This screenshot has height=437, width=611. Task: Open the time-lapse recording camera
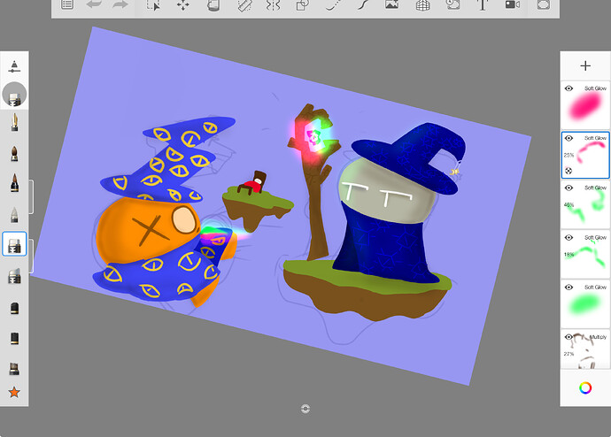click(512, 4)
